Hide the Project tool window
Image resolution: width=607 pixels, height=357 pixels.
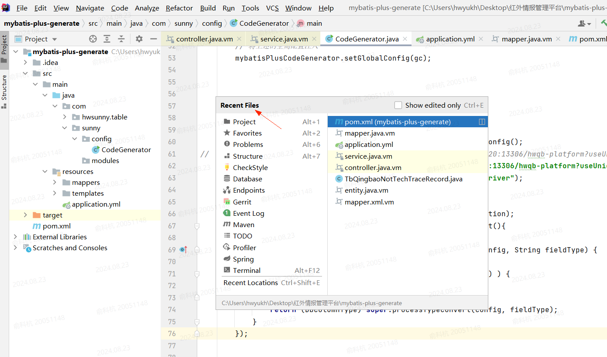(153, 39)
